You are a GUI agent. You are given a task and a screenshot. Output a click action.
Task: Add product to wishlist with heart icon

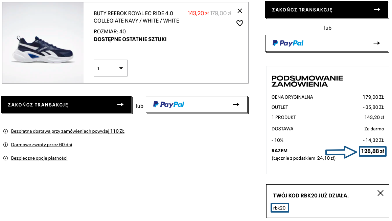tap(240, 23)
